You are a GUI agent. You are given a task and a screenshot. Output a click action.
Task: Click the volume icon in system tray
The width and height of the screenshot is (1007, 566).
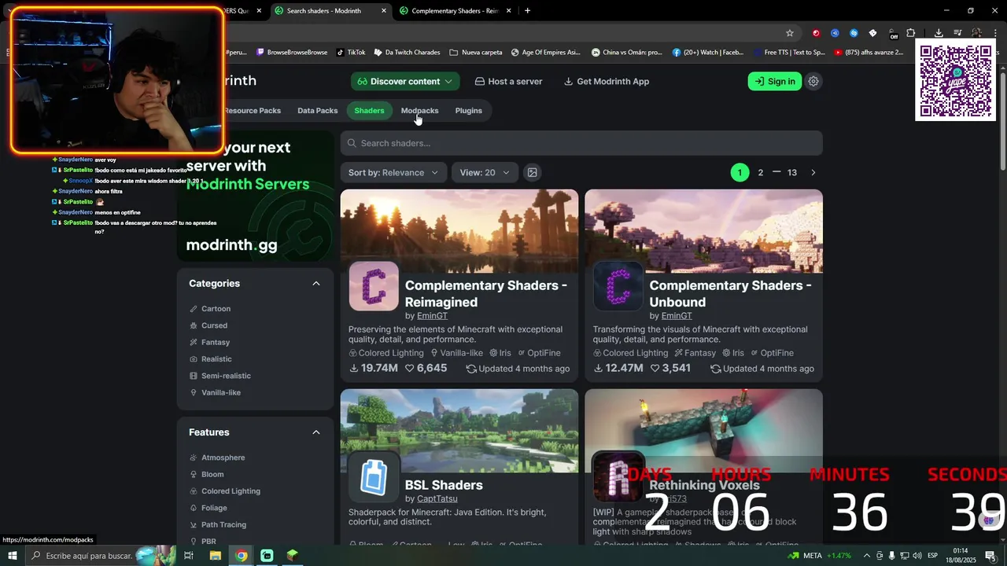[917, 556]
